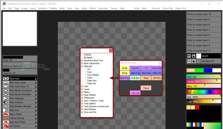The image size is (223, 129).
Task: Click Bsh Pop quick command button
Action: (x=125, y=78)
